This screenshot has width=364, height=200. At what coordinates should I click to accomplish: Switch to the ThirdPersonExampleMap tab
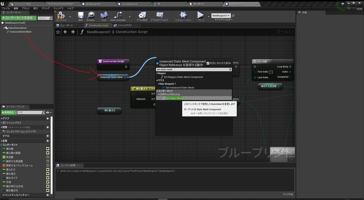click(x=61, y=4)
